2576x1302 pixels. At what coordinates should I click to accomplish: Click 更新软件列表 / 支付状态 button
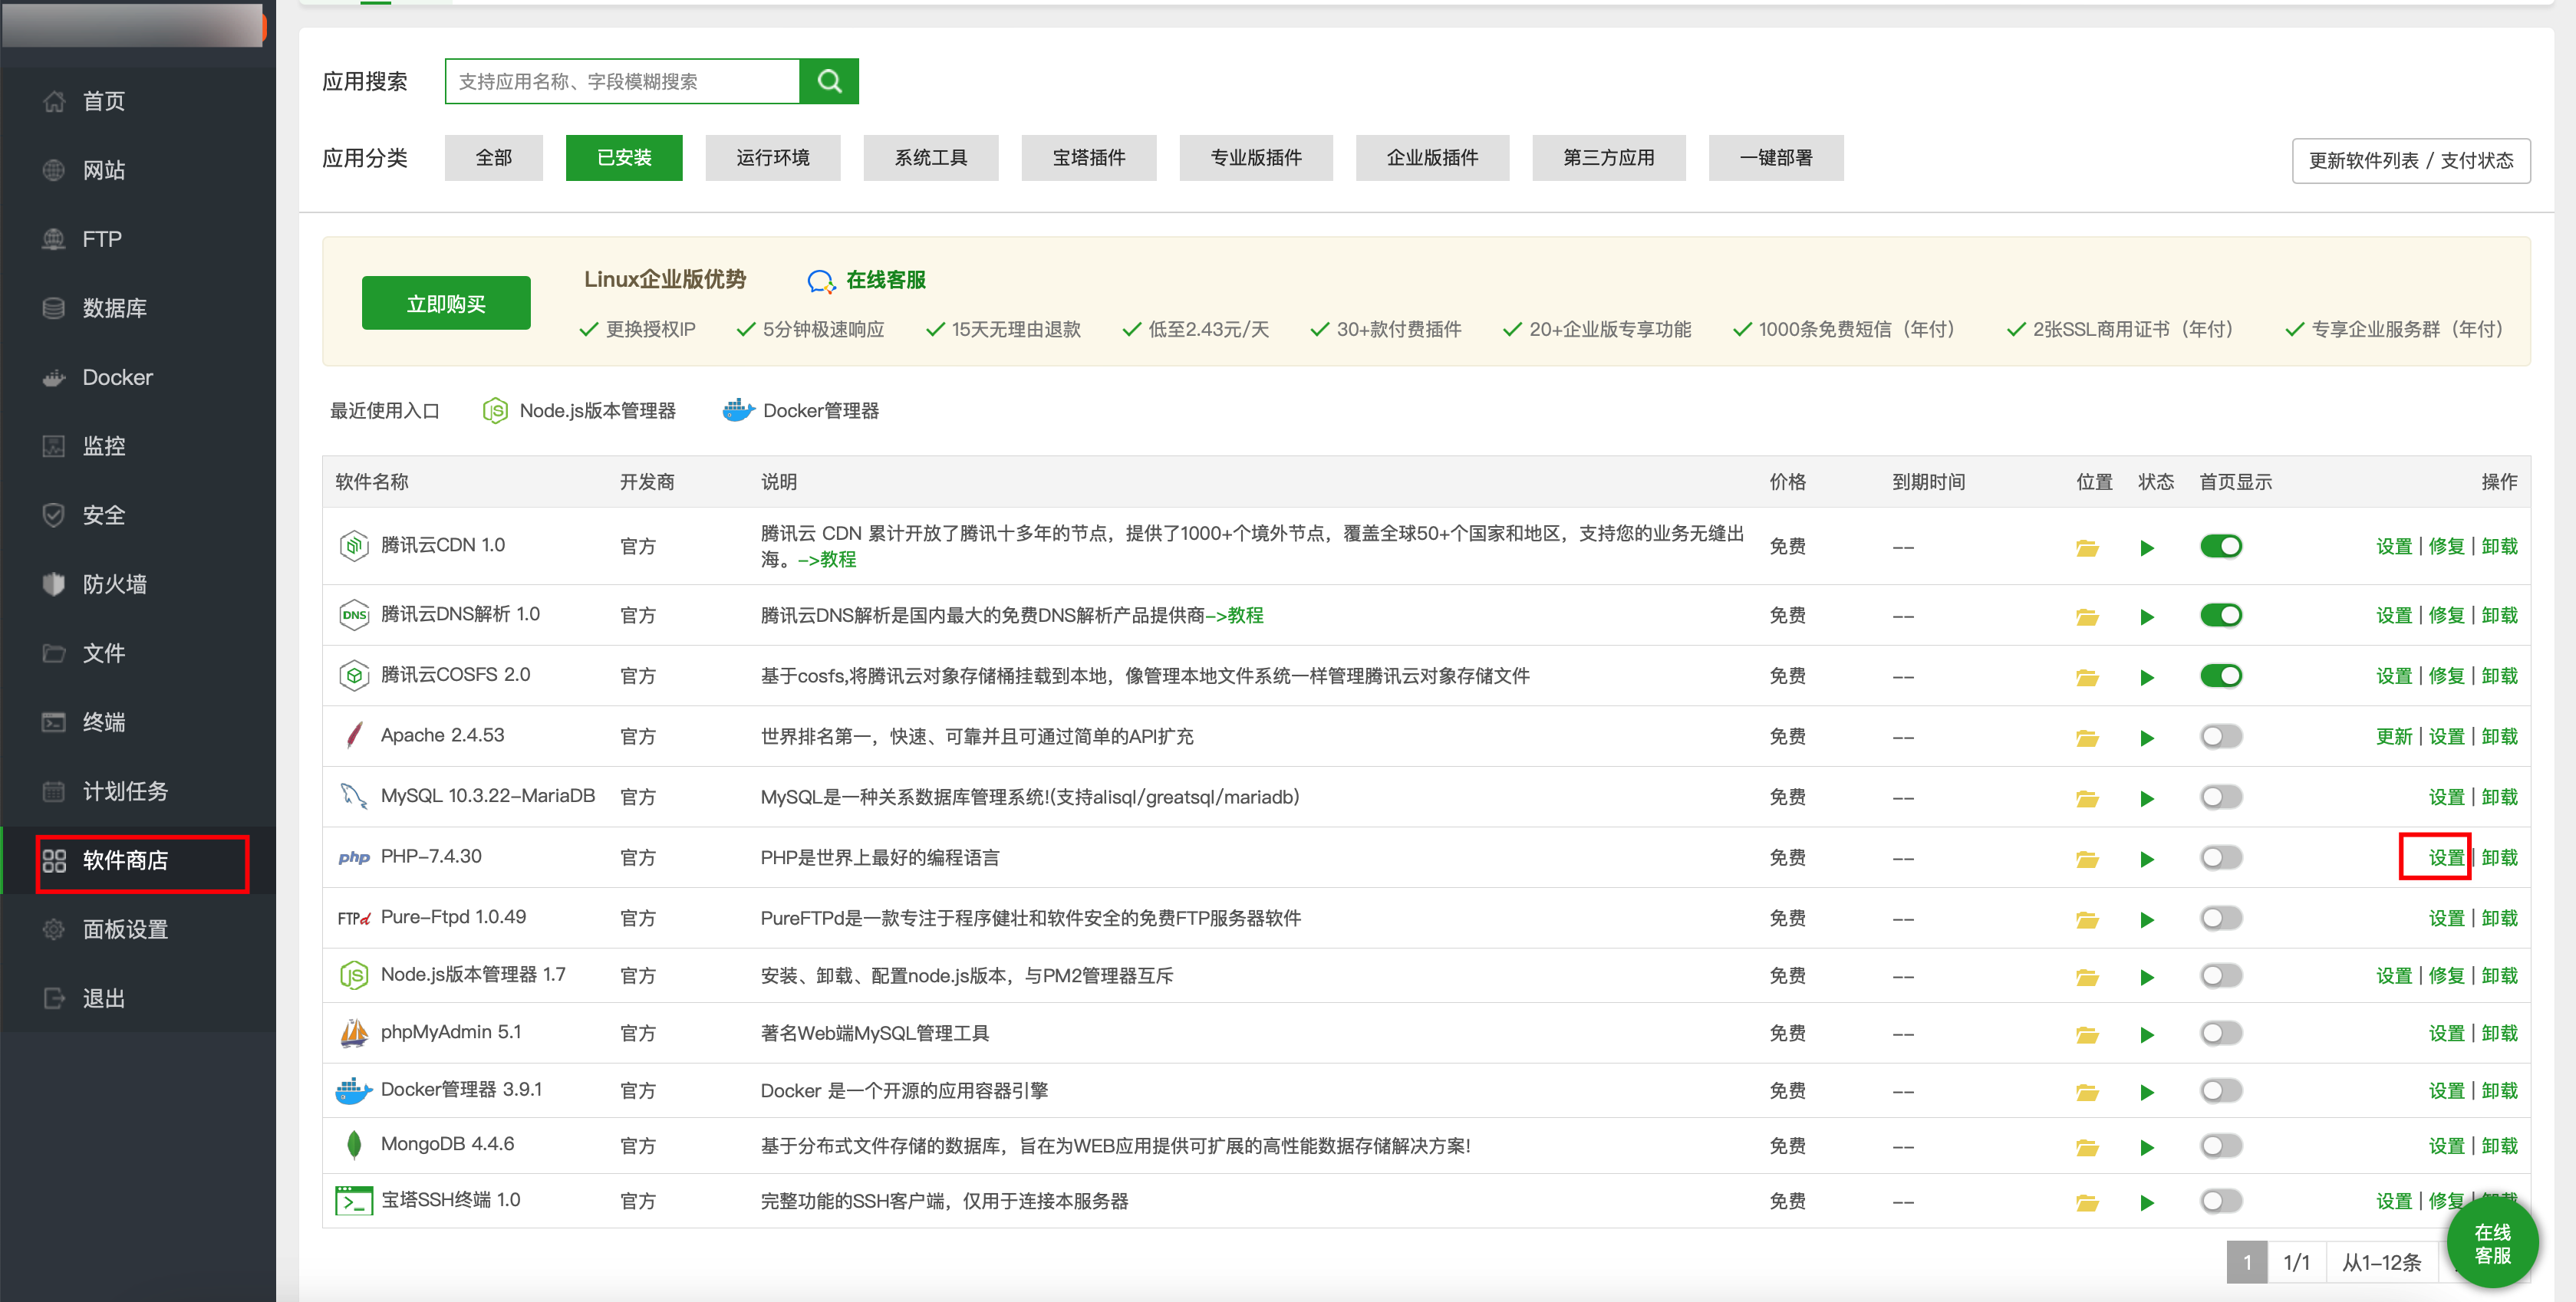[2410, 161]
